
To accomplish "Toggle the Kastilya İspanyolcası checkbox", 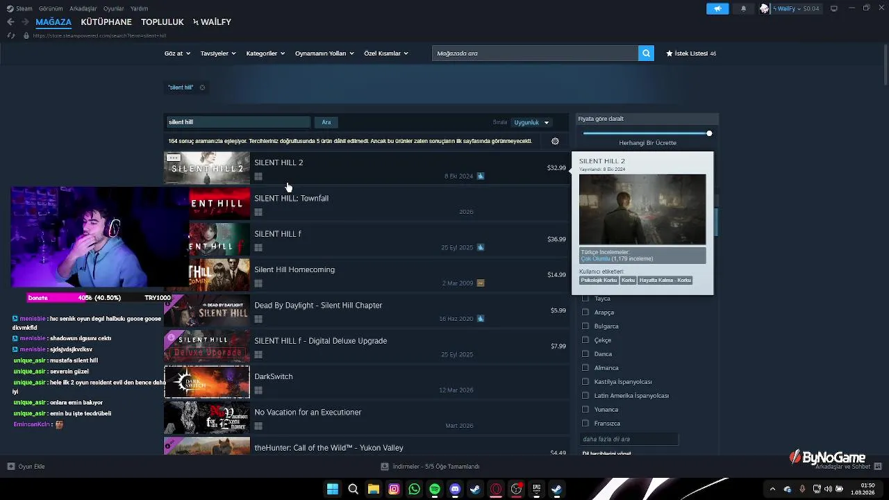I will 585,382.
